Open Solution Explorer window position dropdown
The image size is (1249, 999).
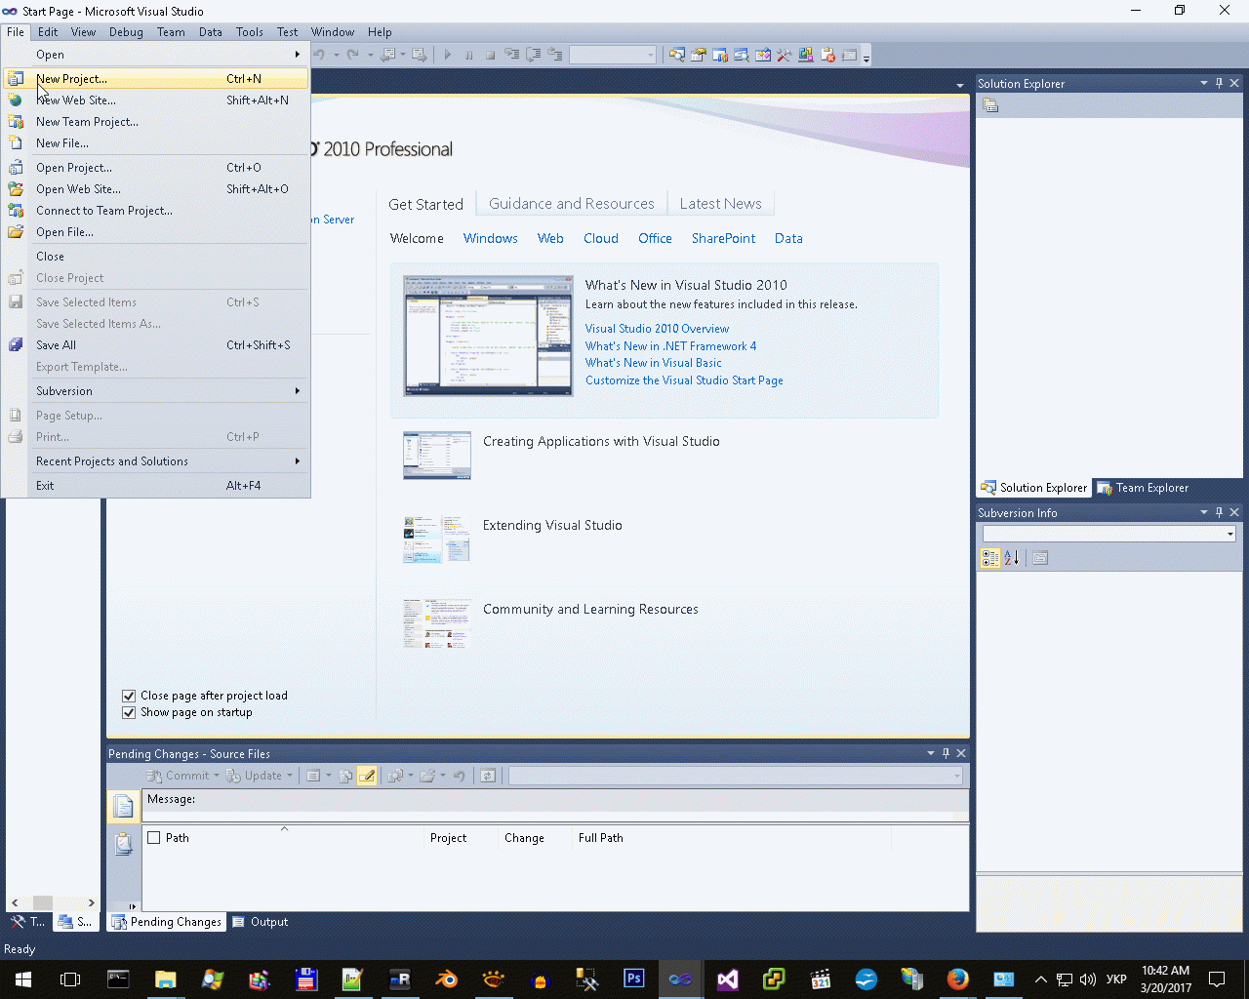[x=1204, y=83]
